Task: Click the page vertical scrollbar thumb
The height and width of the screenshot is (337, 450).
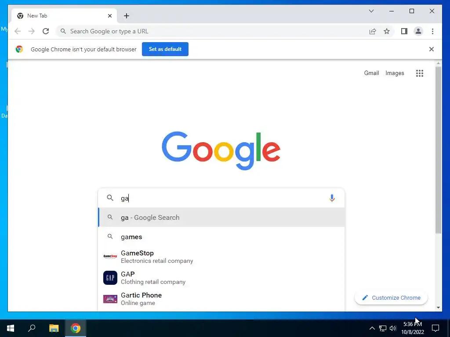Action: tap(438, 150)
